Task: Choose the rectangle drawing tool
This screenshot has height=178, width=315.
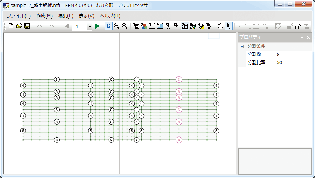Action: tap(256, 26)
